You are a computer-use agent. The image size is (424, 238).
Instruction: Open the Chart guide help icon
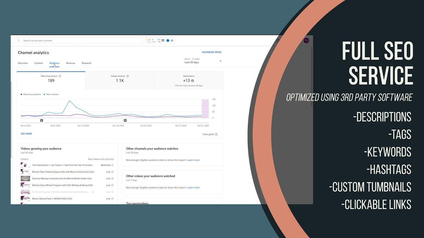[x=216, y=134]
